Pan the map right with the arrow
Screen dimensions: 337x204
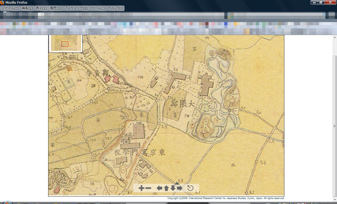click(180, 188)
